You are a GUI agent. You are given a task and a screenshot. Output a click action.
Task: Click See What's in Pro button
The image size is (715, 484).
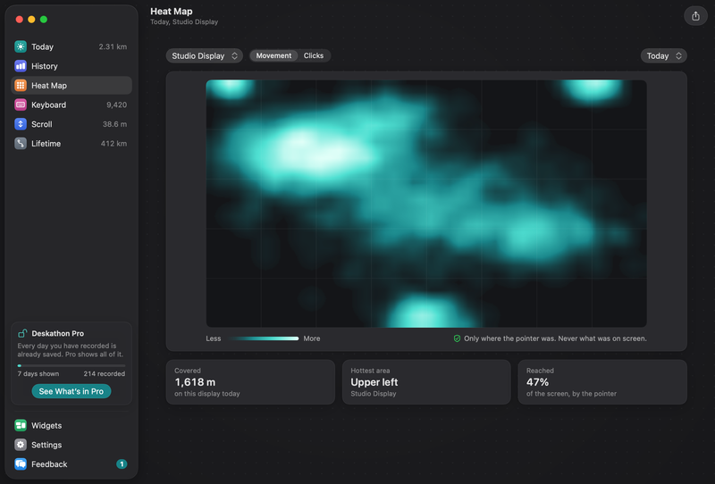tap(71, 391)
